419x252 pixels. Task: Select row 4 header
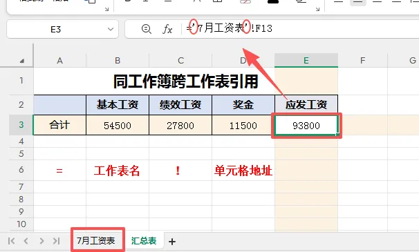click(x=21, y=141)
